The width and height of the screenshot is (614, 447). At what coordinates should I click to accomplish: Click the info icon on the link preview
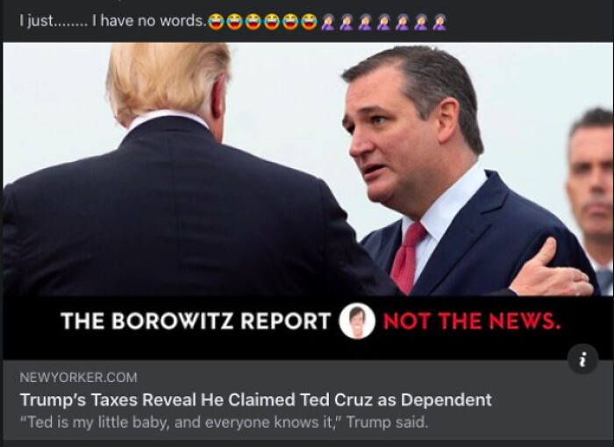(582, 359)
